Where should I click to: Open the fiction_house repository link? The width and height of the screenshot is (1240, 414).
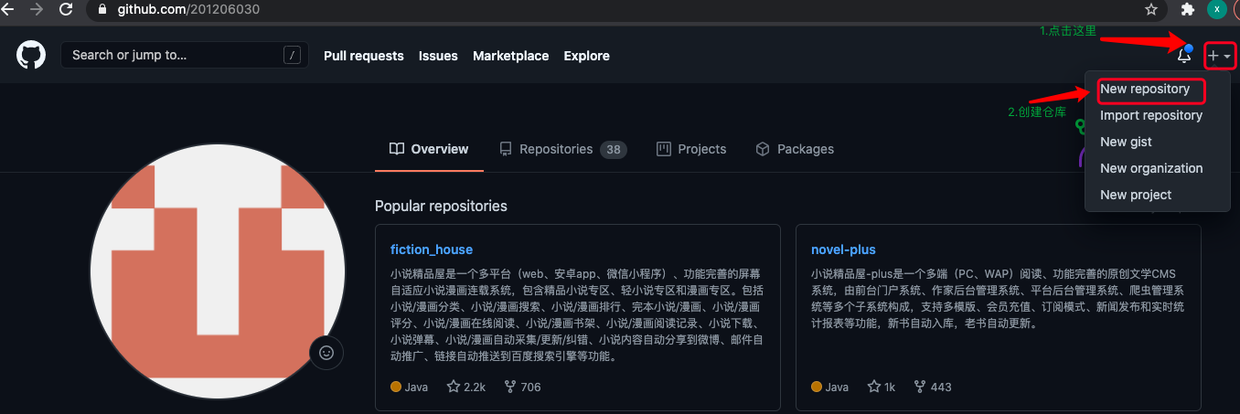432,249
